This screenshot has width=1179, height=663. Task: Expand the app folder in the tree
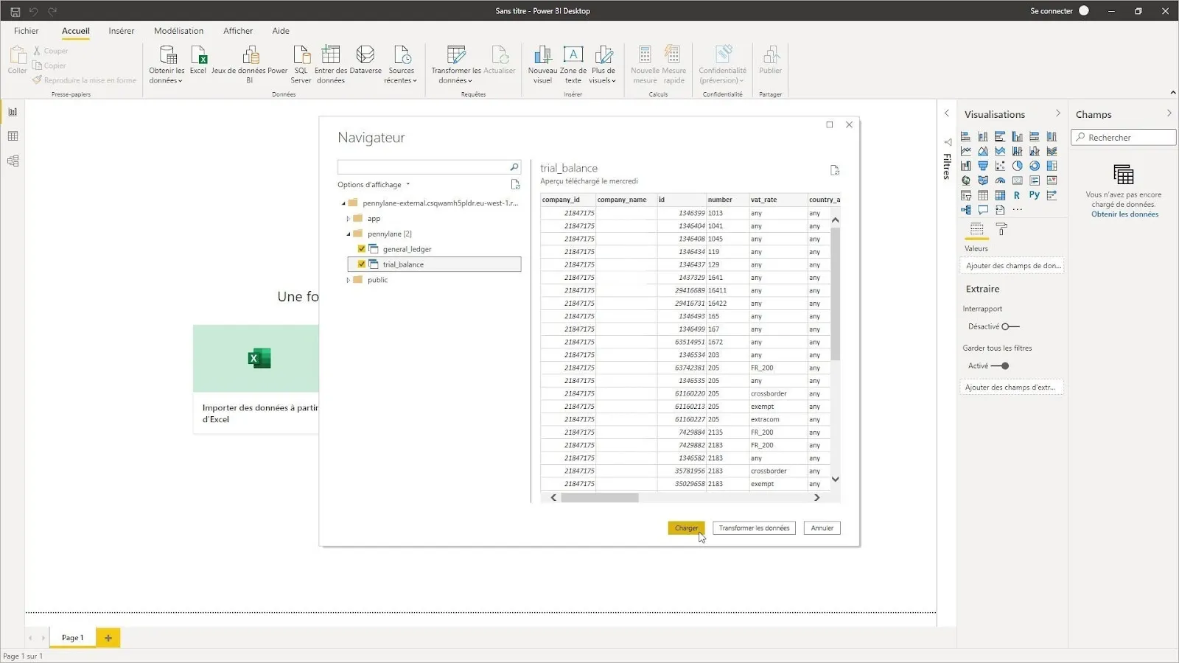pyautogui.click(x=348, y=219)
